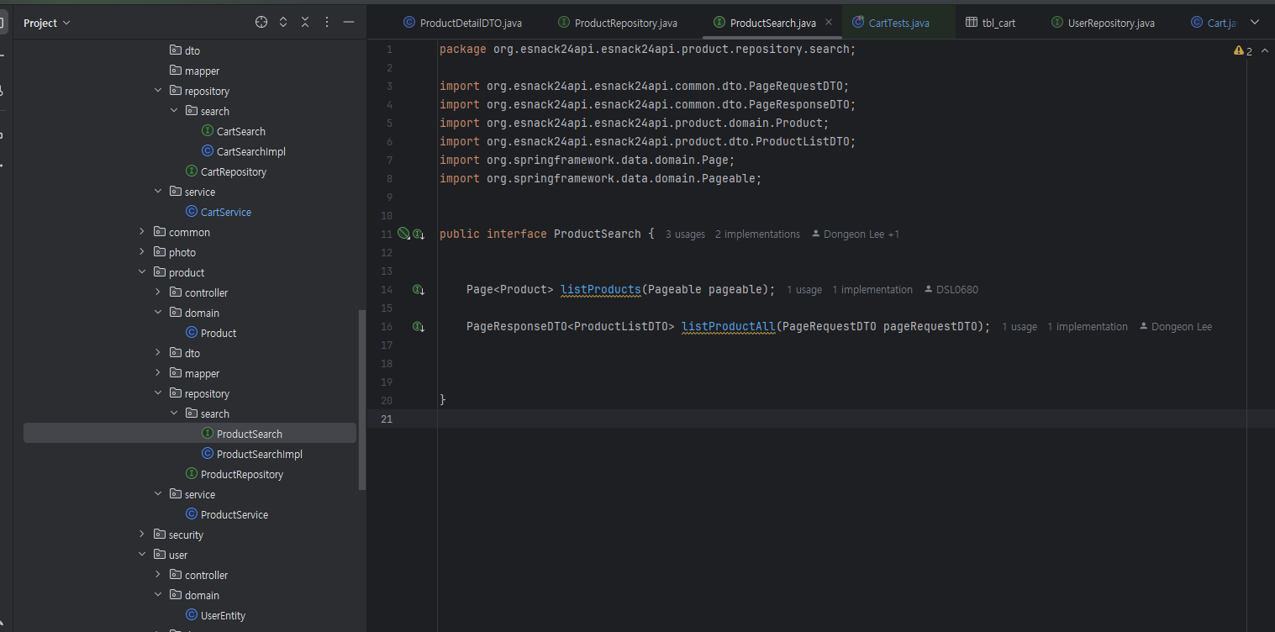Screen dimensions: 1275x632
Task: Select ProductSearchImpl in the project tree
Action: pyautogui.click(x=259, y=454)
